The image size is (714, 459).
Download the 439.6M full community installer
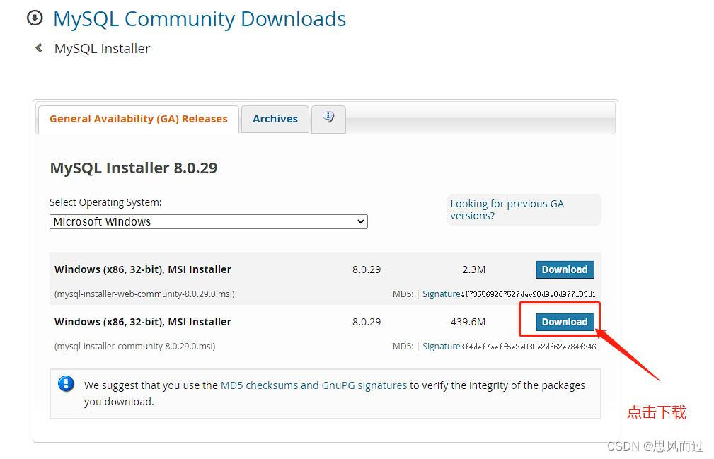pyautogui.click(x=565, y=322)
